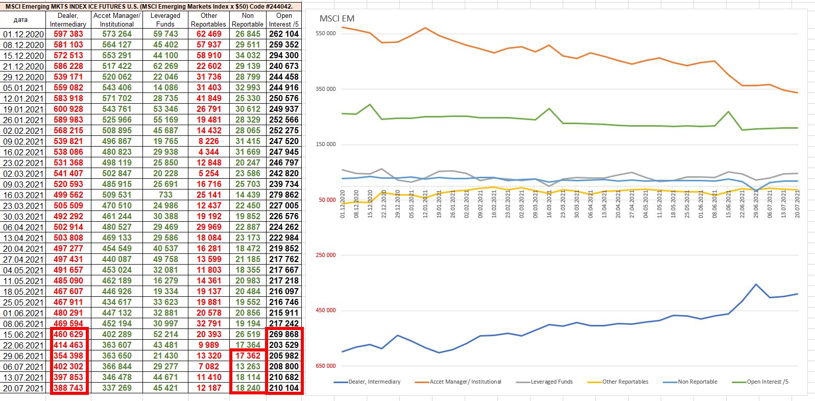The image size is (815, 401).
Task: Select the Dealer, Intermediary legend entry
Action: [374, 382]
